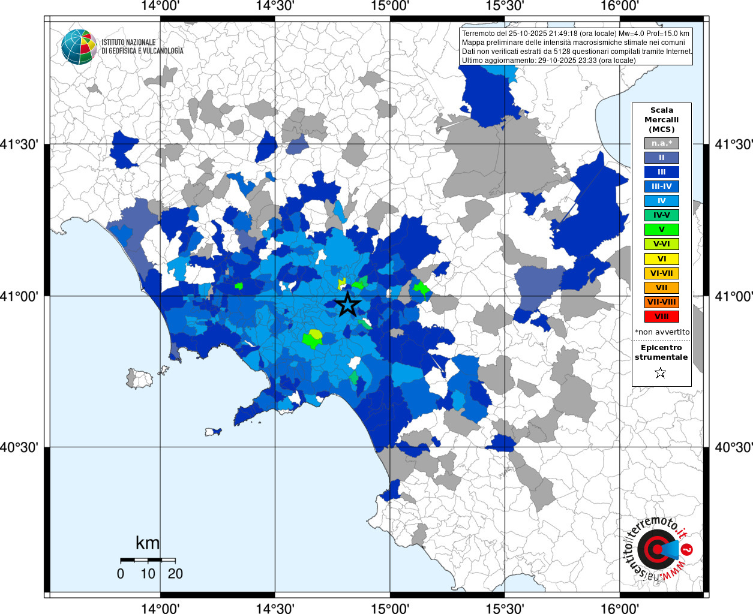This screenshot has height=614, width=753.
Task: Click the top axis label 15°30'
Action: pos(505,6)
